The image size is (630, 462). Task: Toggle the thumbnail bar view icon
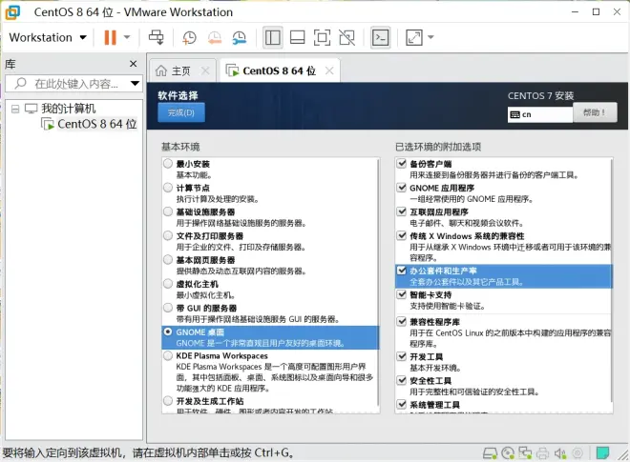[x=297, y=38]
